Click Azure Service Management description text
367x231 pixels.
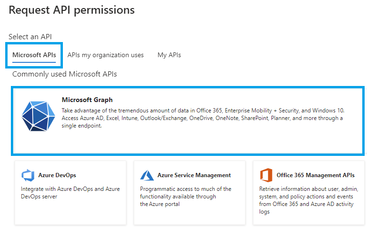(x=185, y=197)
